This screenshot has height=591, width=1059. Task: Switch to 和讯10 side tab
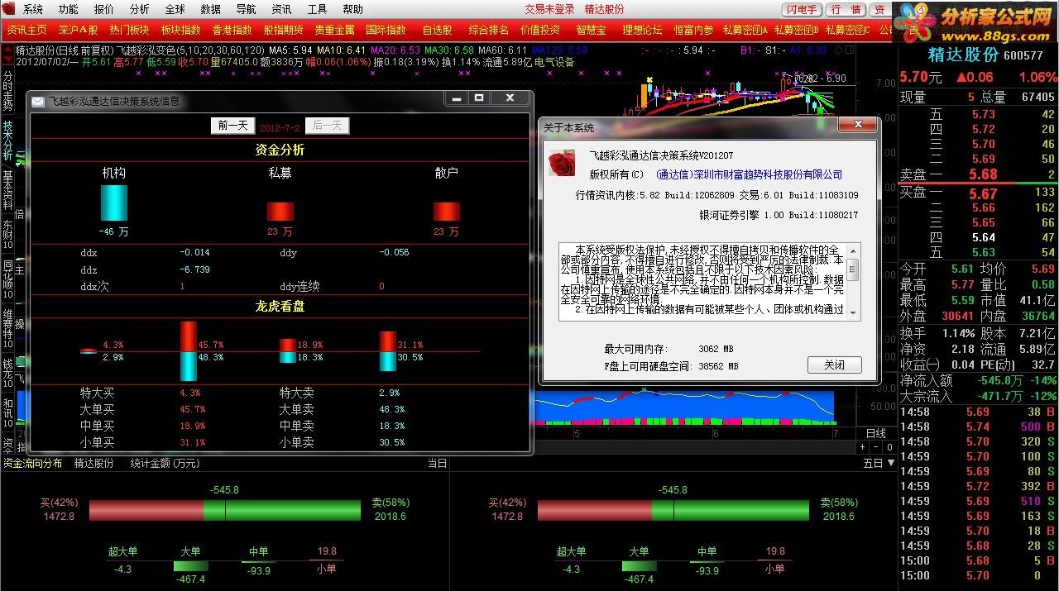point(7,412)
